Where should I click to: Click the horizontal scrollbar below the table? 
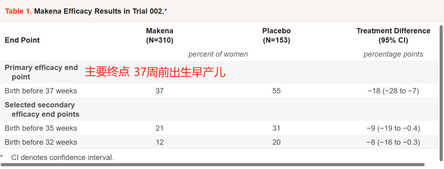click(x=214, y=164)
